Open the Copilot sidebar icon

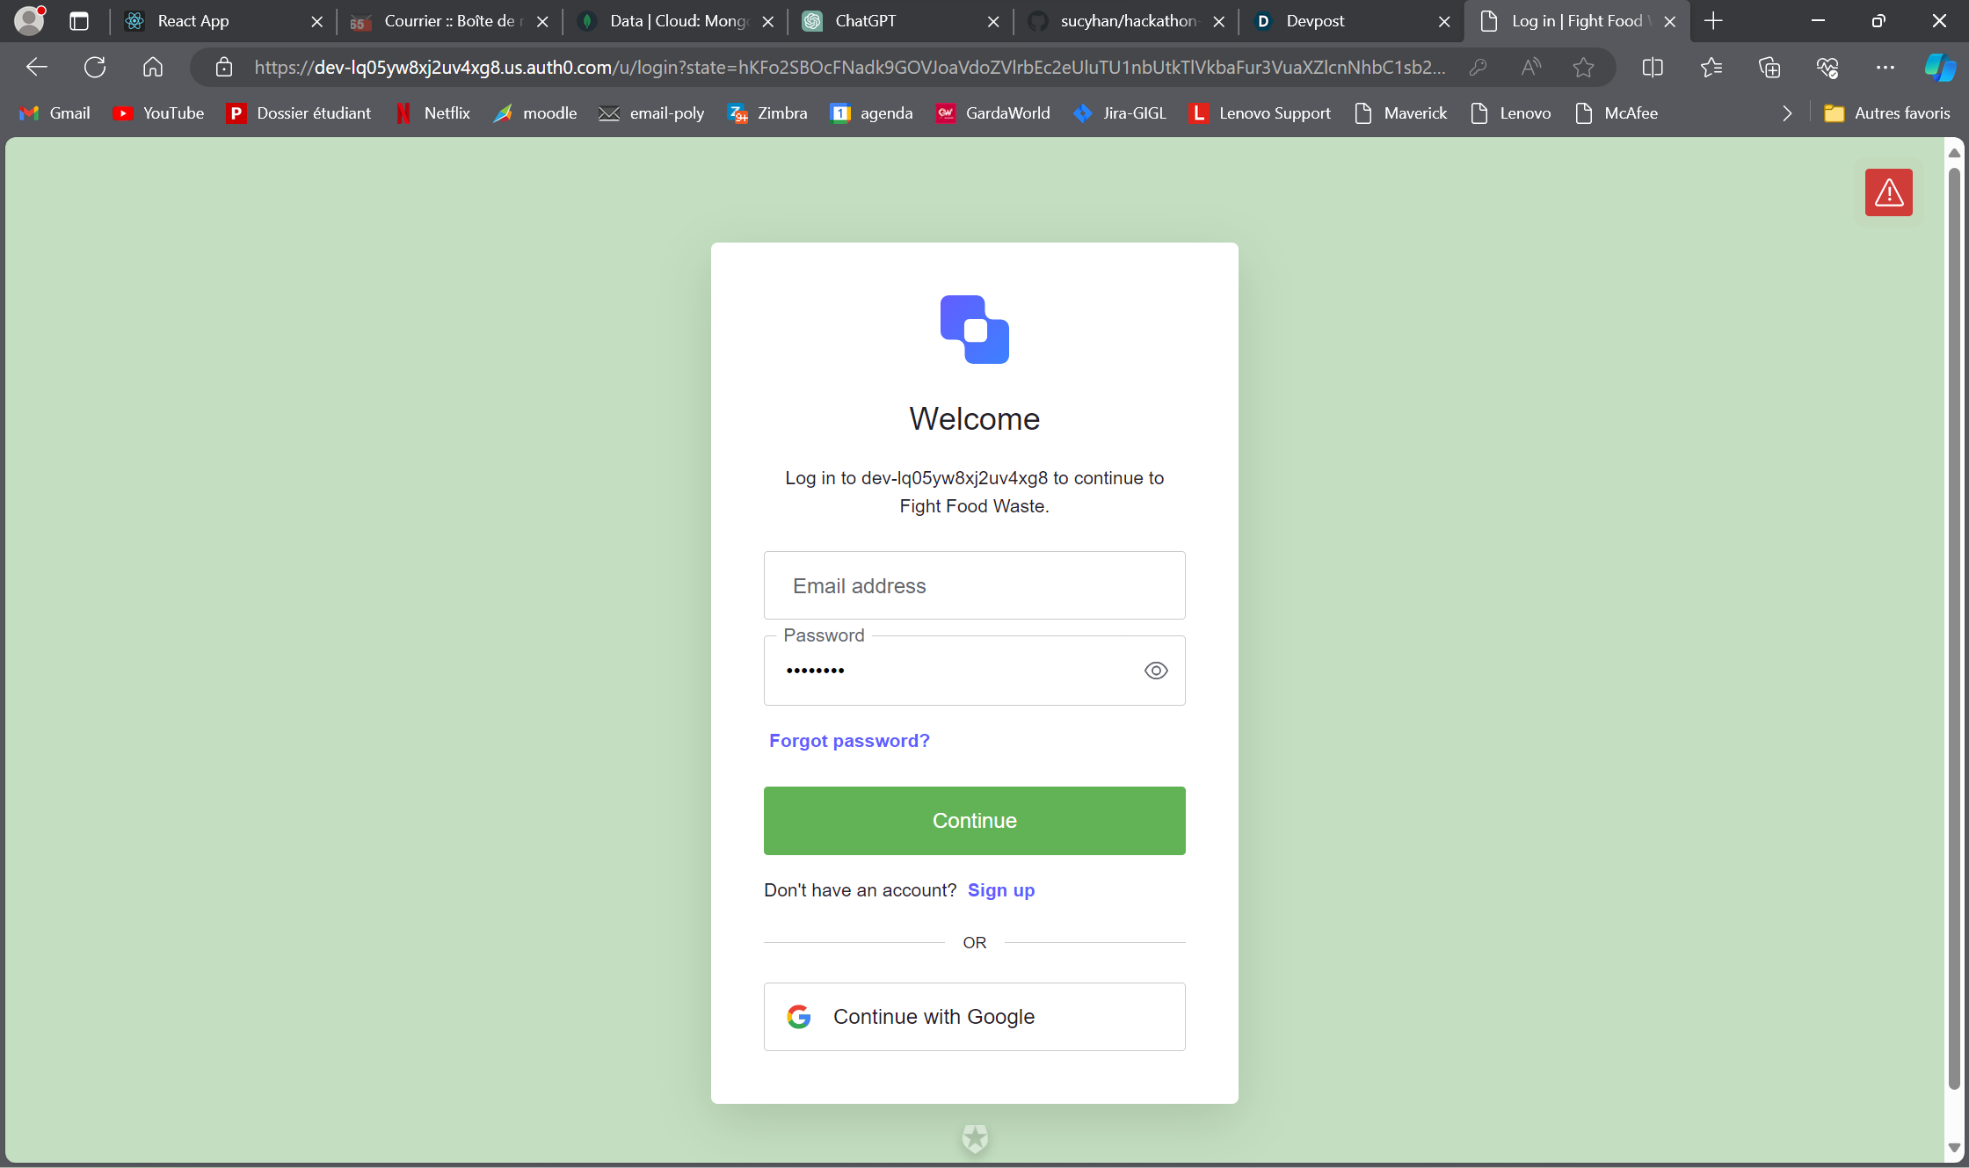1939,68
